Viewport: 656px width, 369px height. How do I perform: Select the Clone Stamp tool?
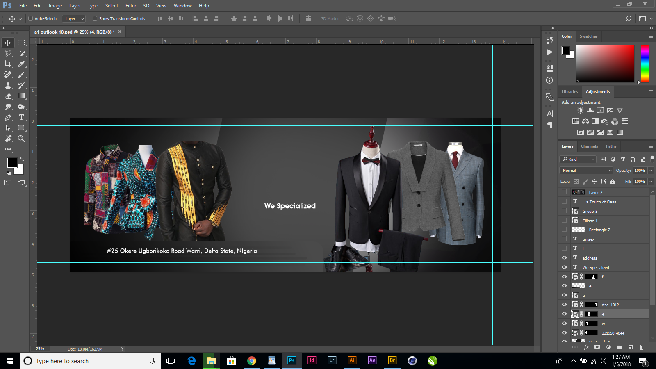pos(7,86)
